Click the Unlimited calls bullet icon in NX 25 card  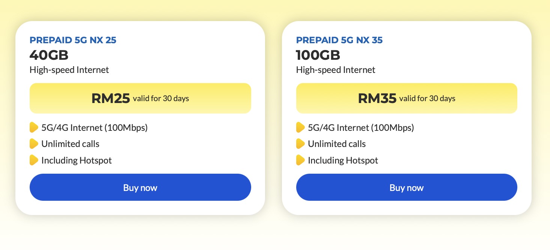(x=34, y=144)
